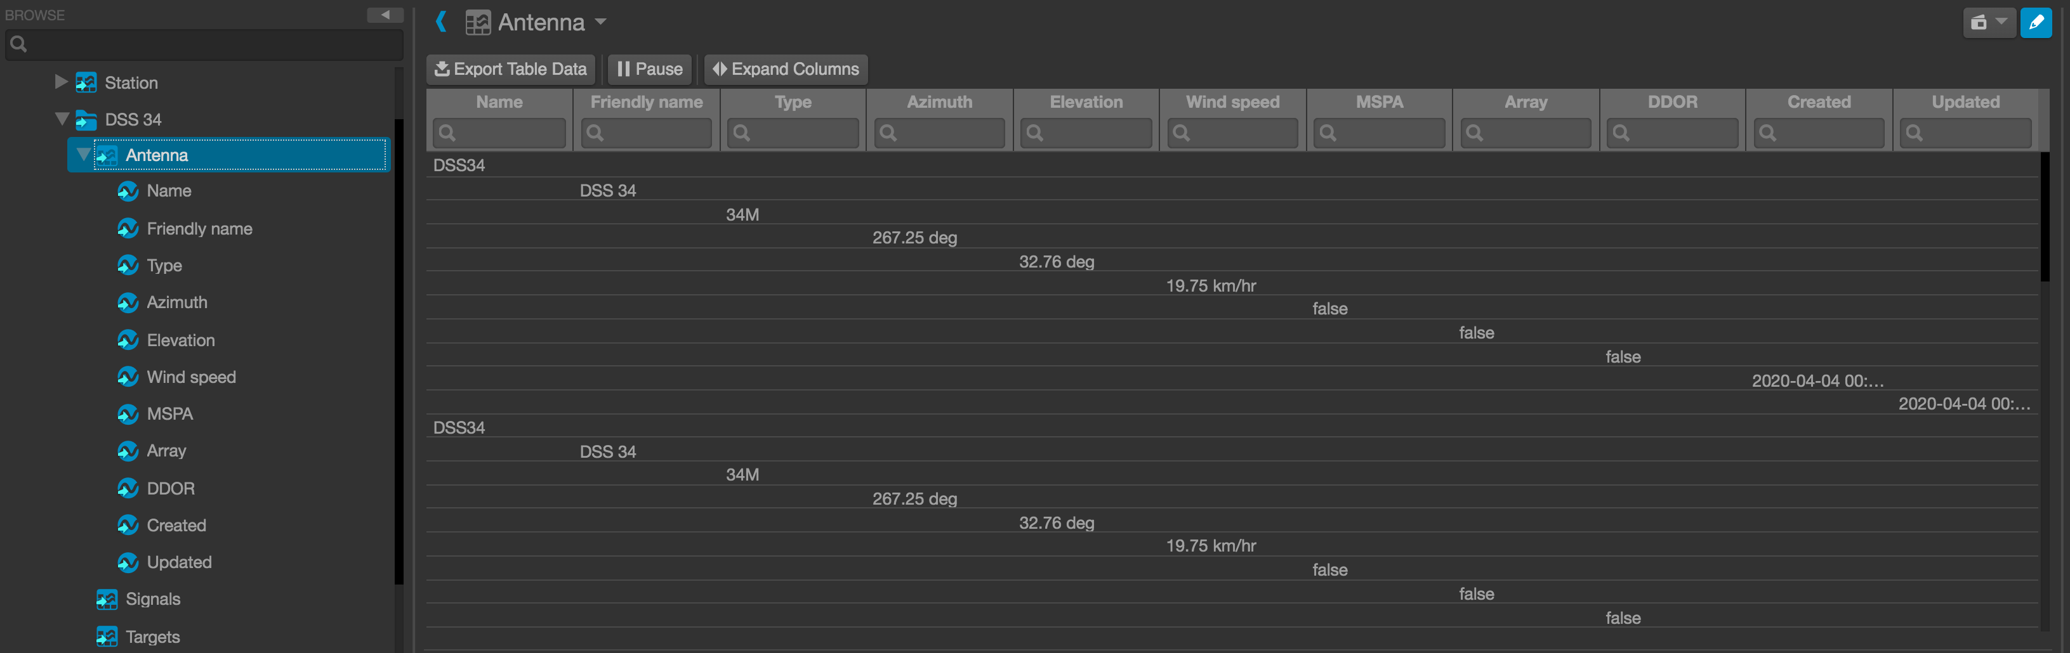Select the Azimuth telemetry icon in the tree
This screenshot has height=653, width=2070.
point(129,303)
